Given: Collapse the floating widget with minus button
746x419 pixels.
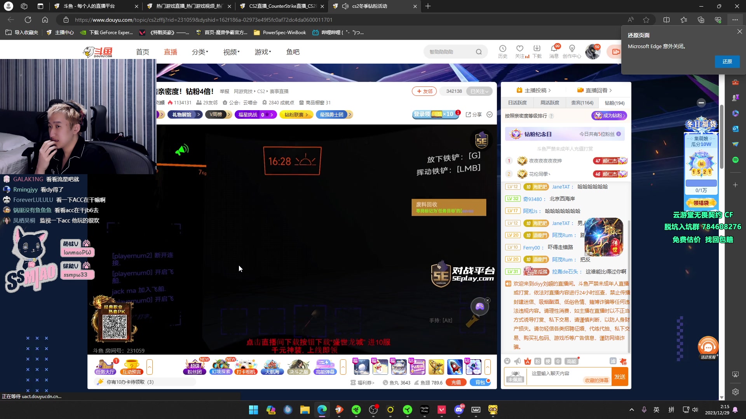Looking at the screenshot, I should click(x=701, y=102).
